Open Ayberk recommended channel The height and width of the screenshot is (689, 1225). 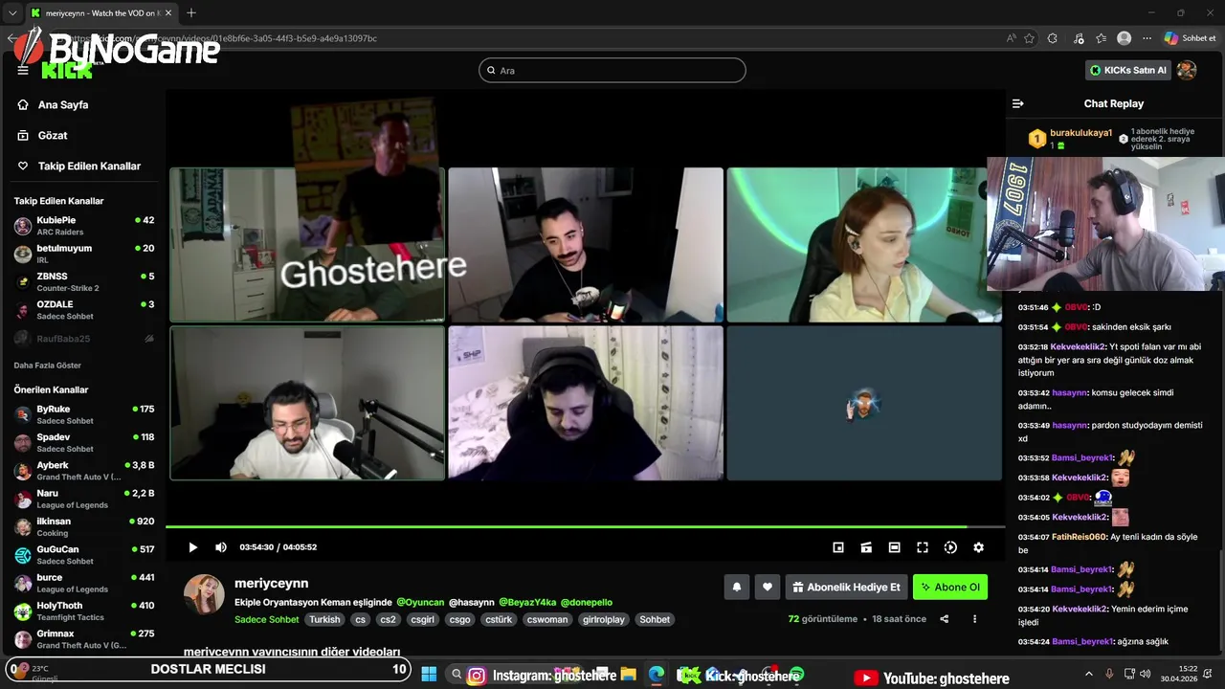point(84,471)
